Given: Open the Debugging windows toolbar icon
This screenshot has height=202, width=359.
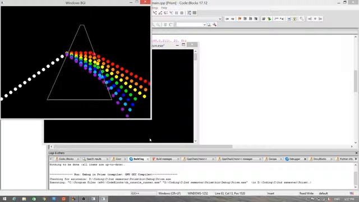Looking at the screenshot, I should (x=189, y=13).
